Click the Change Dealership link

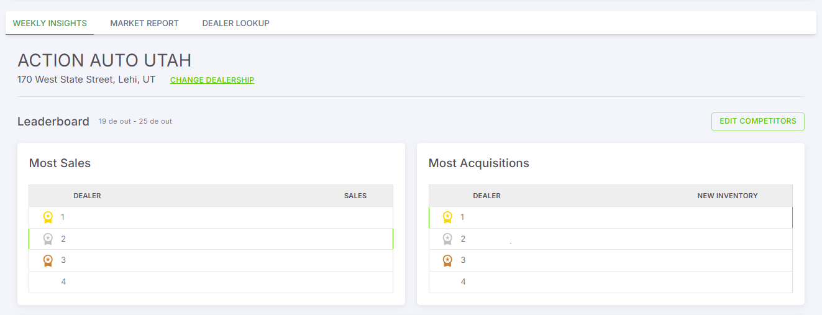(212, 80)
